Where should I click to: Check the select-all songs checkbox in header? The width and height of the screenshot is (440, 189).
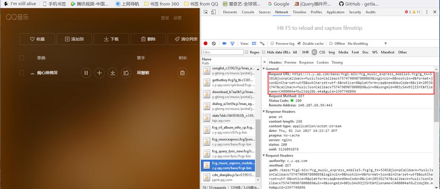pyautogui.click(x=22, y=58)
